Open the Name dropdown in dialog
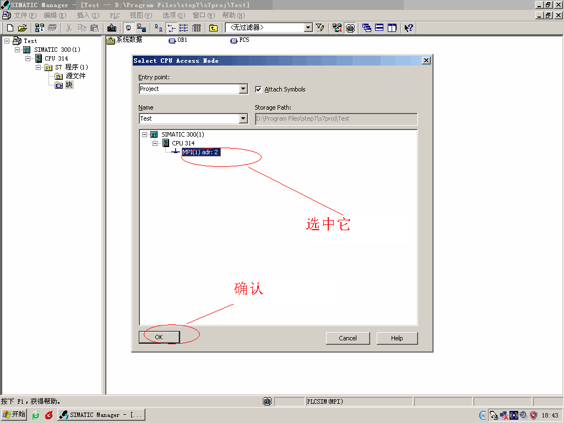This screenshot has width=564, height=423. [243, 118]
